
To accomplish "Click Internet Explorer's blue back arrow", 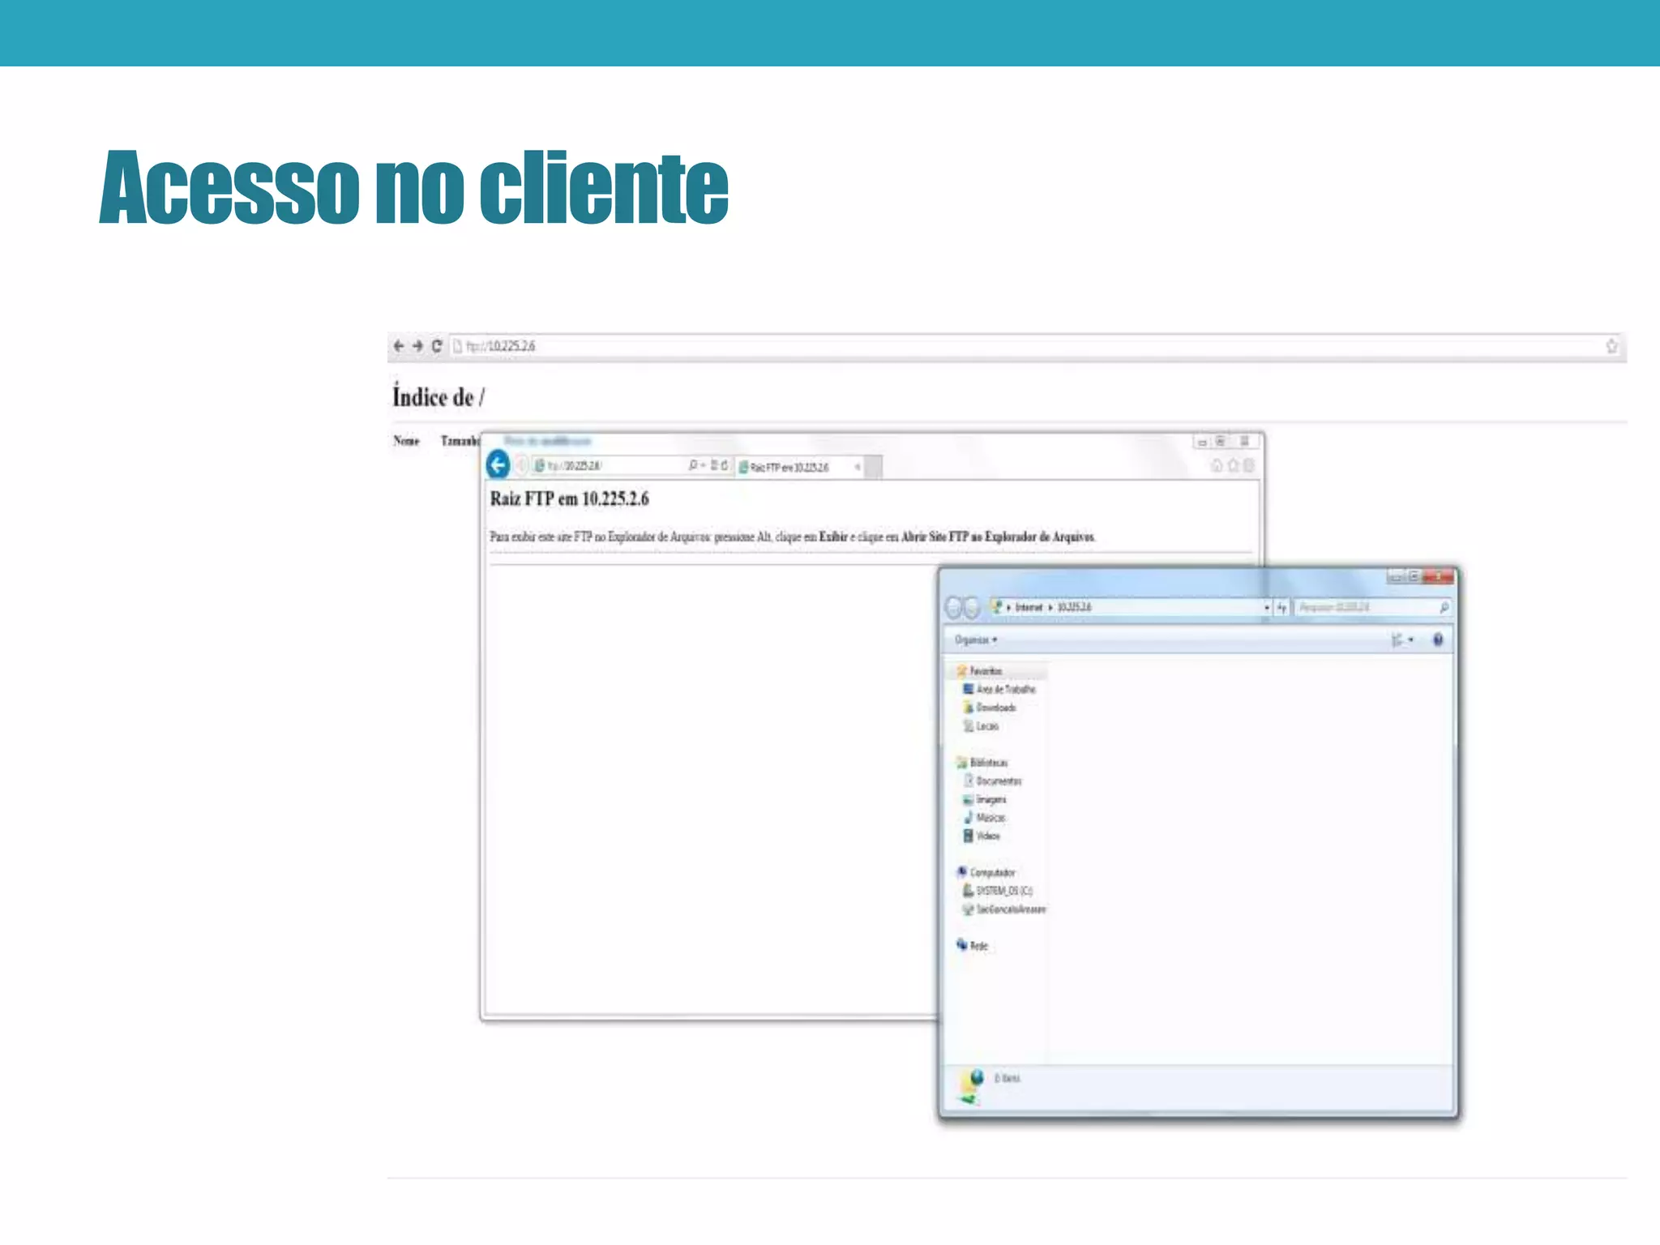I will coord(498,465).
